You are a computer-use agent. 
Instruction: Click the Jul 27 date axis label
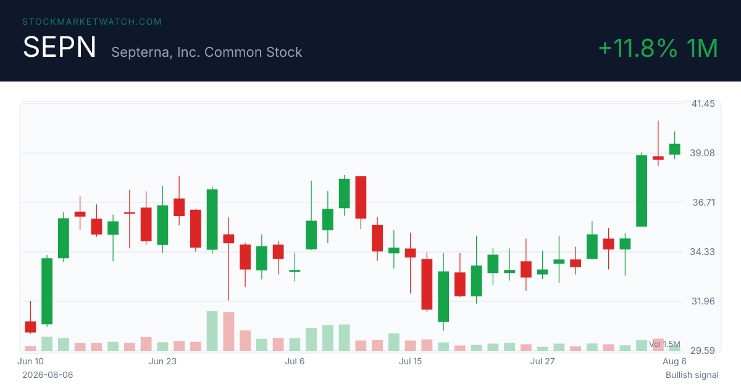[x=543, y=361]
